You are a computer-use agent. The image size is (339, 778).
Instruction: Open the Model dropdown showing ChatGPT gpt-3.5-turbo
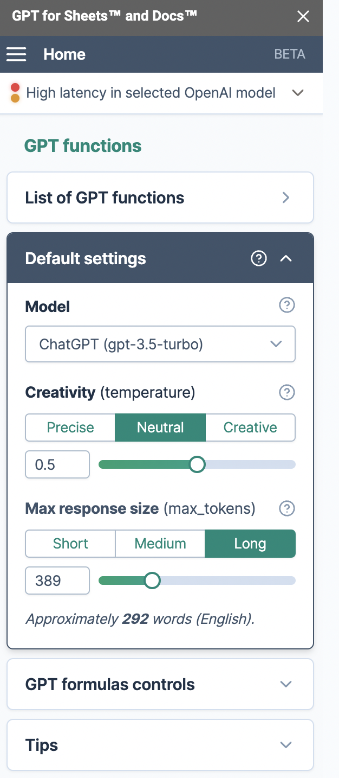160,344
